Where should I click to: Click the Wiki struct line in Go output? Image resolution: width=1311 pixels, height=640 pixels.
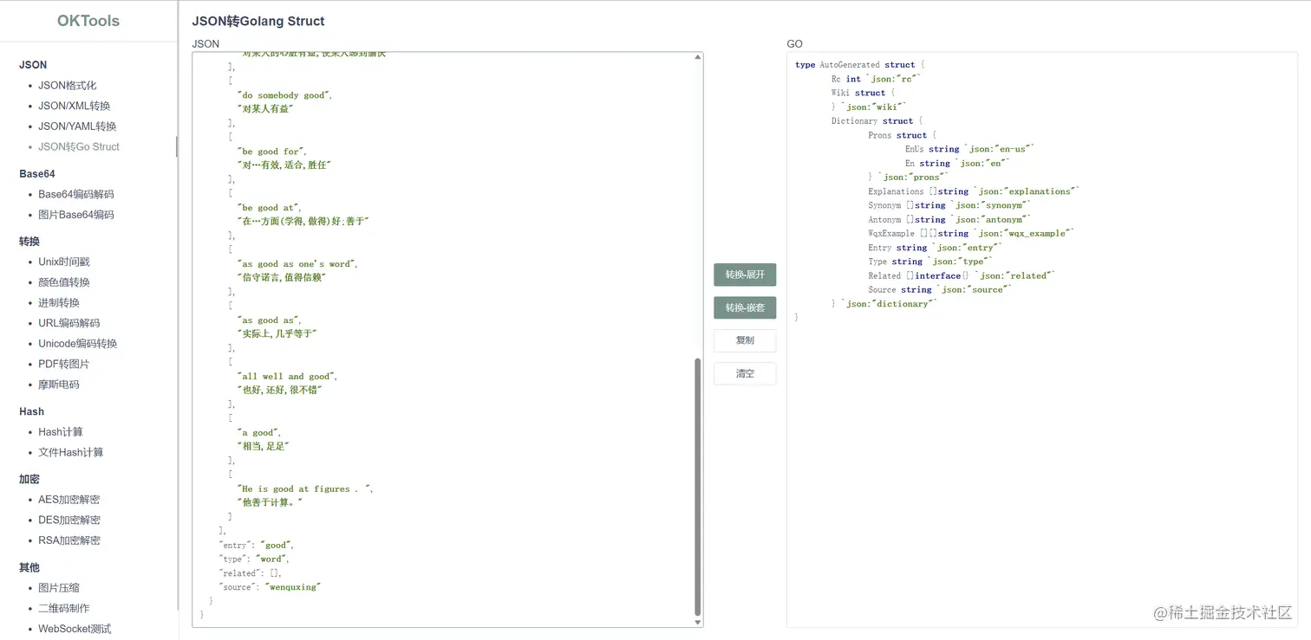pyautogui.click(x=863, y=93)
